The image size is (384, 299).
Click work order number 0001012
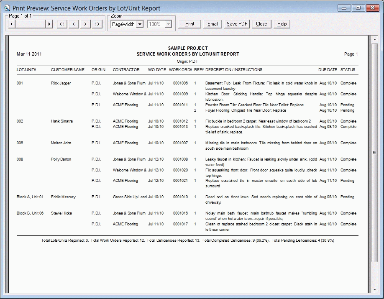click(x=180, y=121)
